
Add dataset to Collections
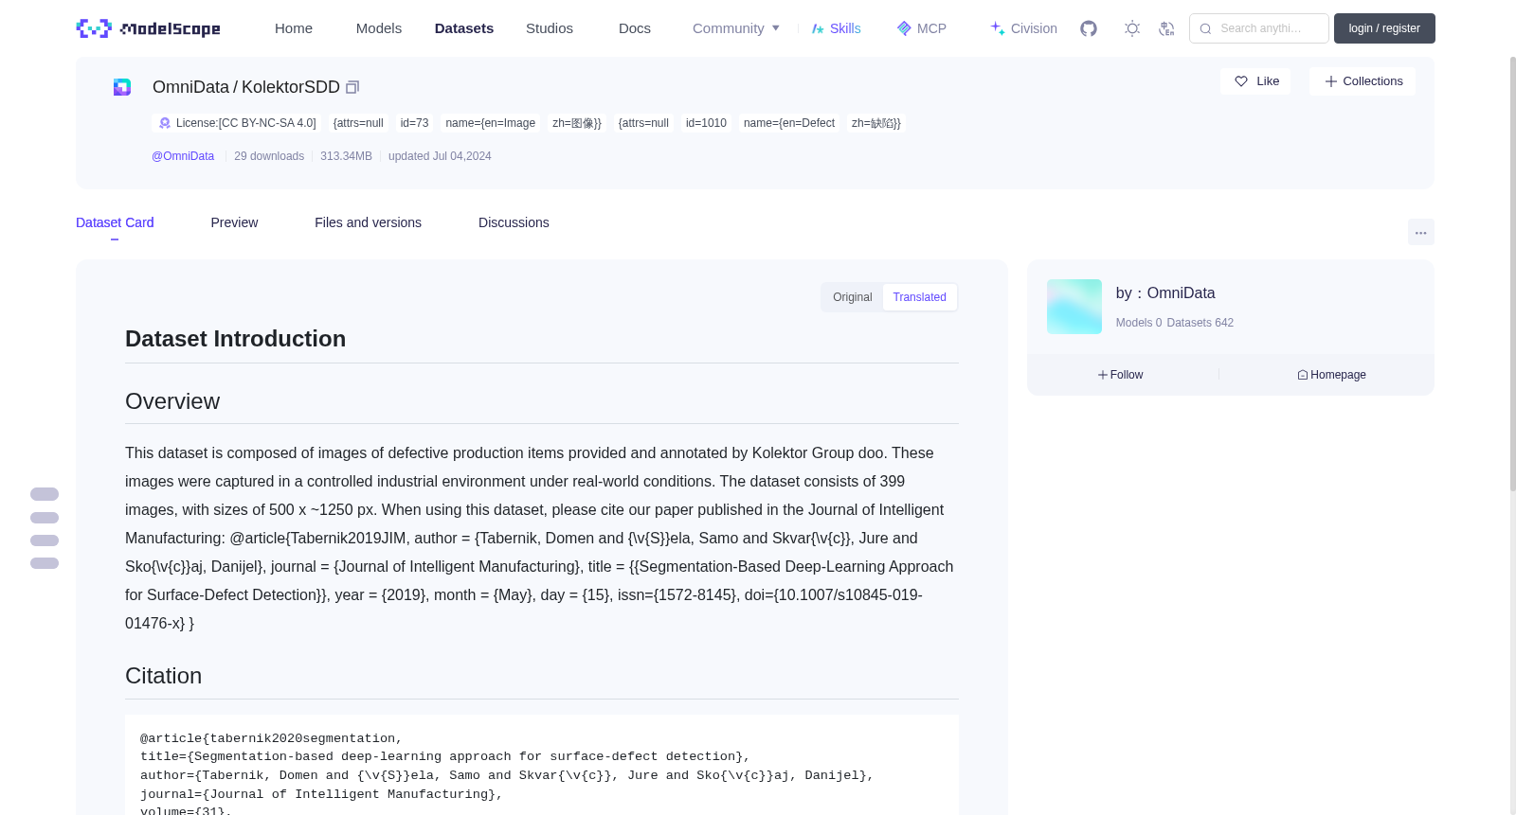(x=1363, y=81)
